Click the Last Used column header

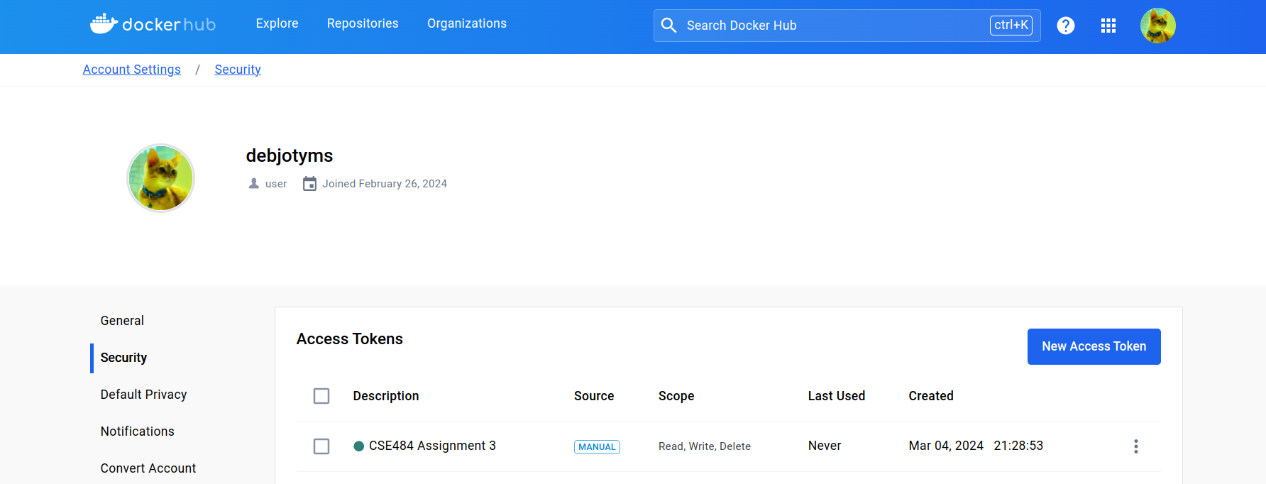coord(836,396)
